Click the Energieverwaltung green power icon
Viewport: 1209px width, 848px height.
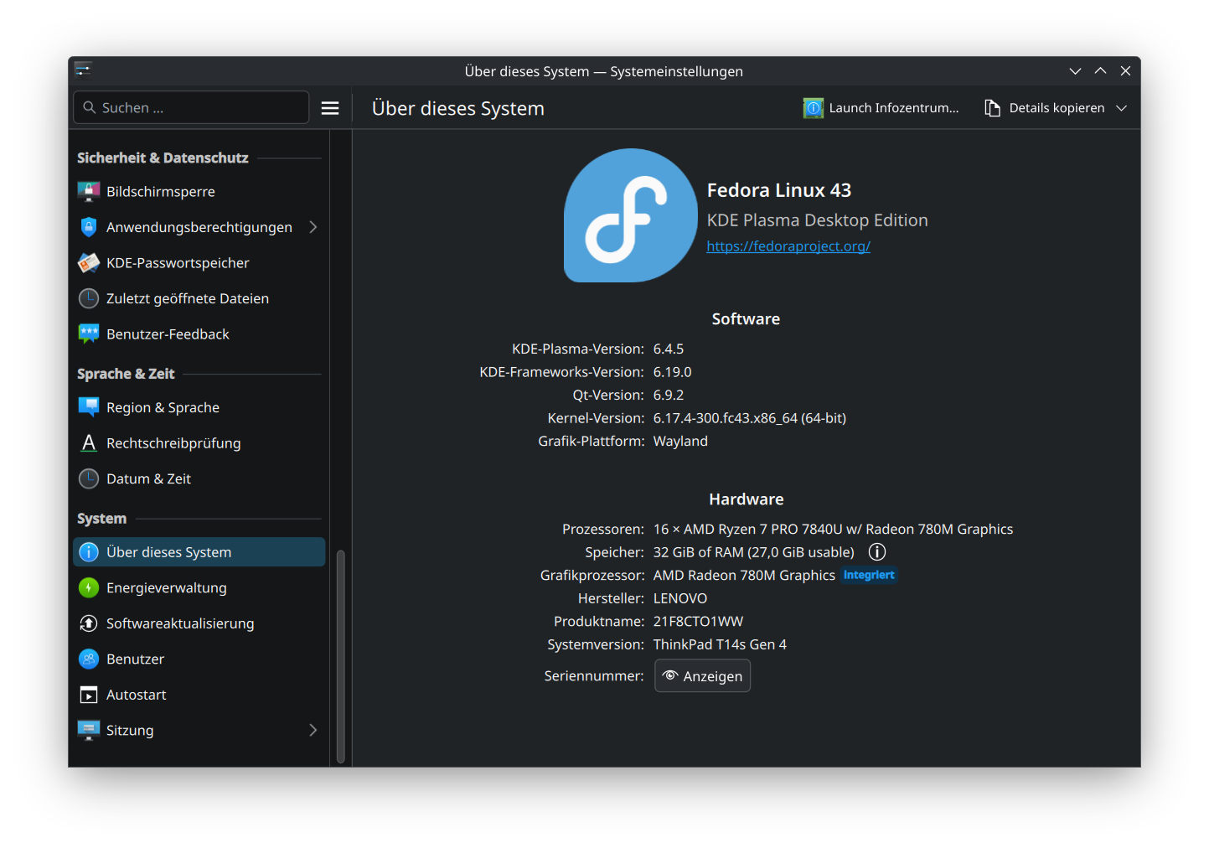(x=89, y=588)
